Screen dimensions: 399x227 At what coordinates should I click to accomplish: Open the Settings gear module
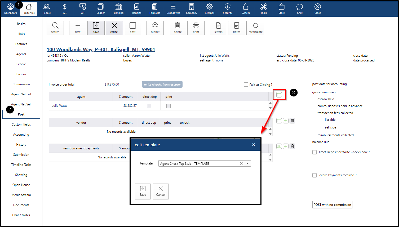coord(210,9)
